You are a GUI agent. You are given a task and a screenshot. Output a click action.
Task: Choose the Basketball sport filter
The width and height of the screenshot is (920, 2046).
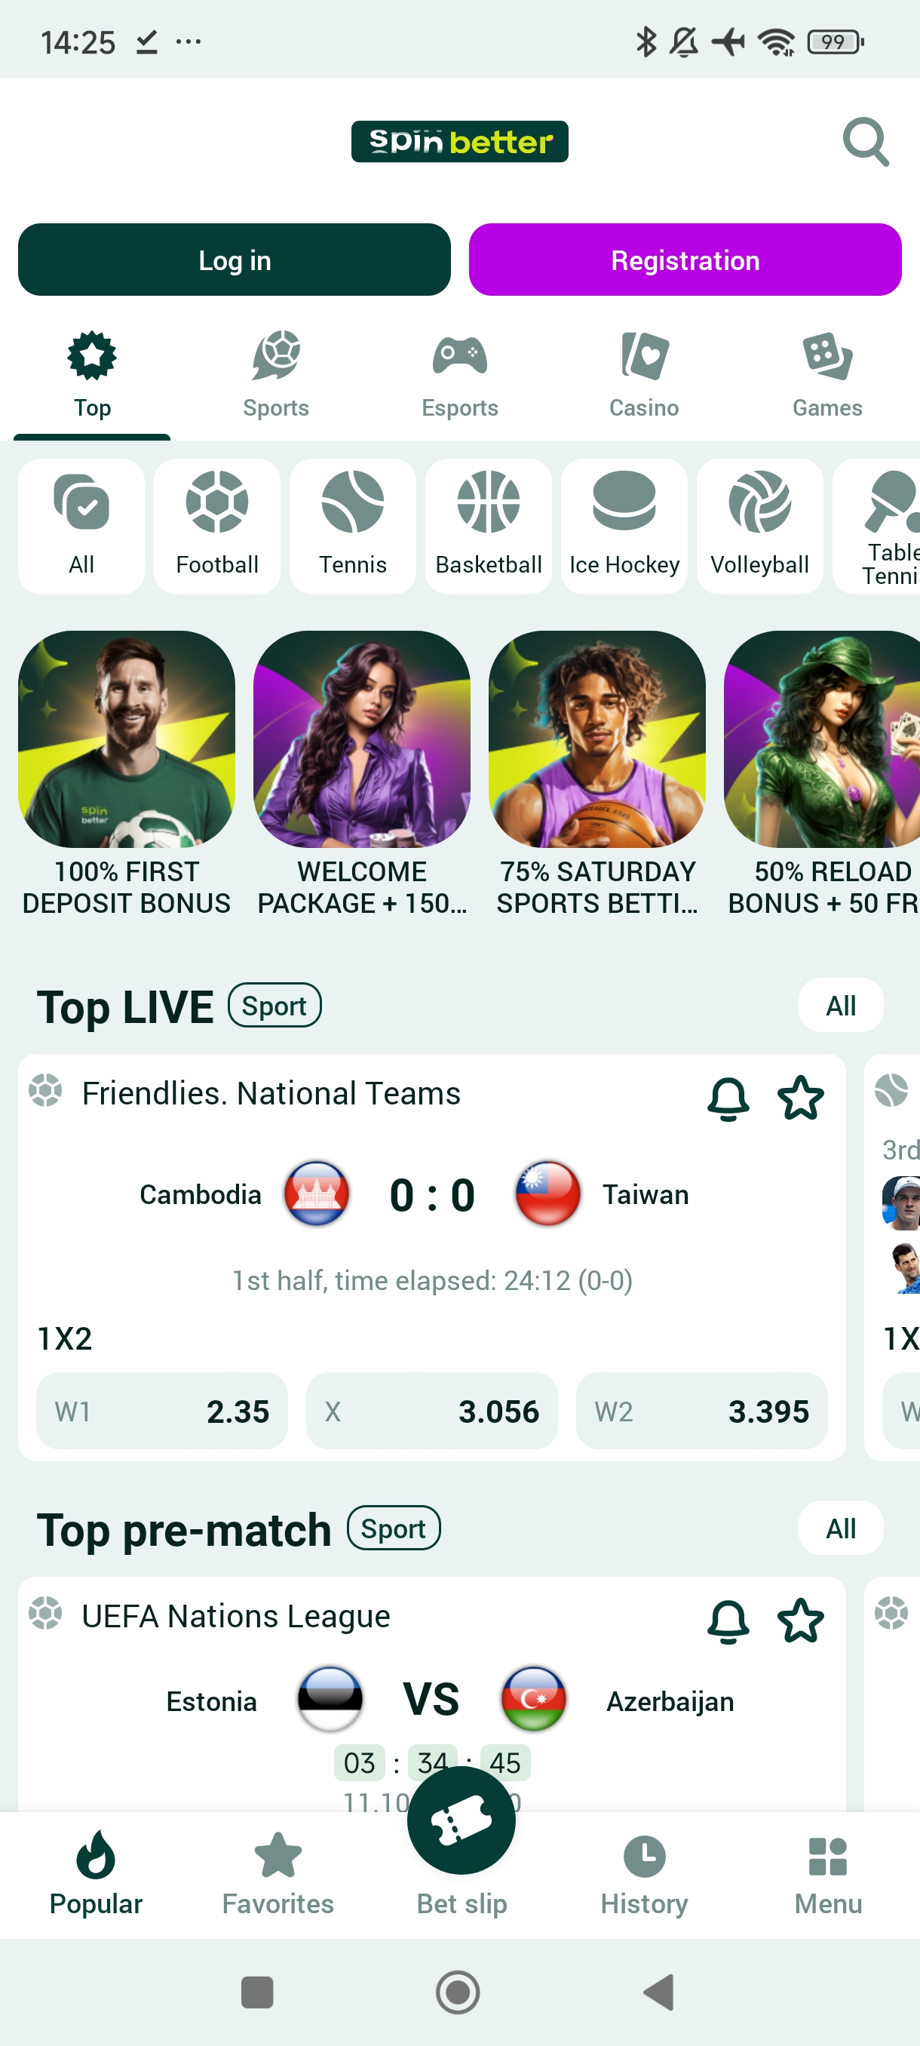(488, 526)
